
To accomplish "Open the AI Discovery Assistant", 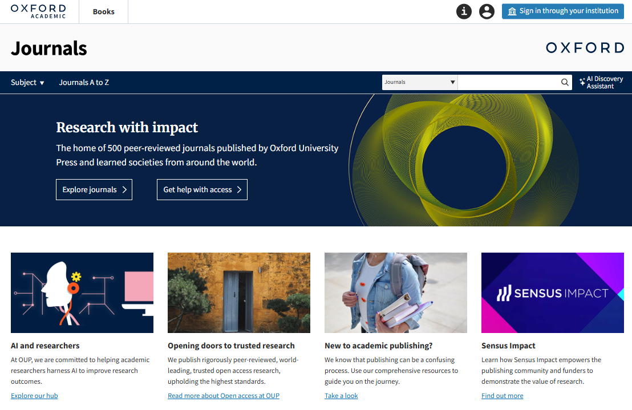I will pyautogui.click(x=601, y=83).
